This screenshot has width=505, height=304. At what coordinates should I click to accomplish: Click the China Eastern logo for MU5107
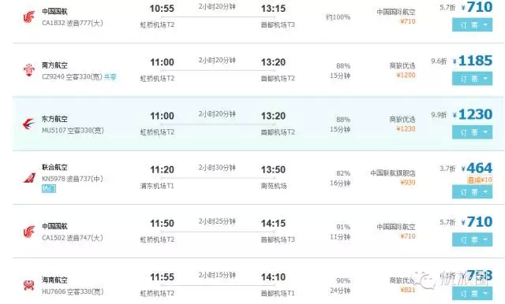pos(28,124)
